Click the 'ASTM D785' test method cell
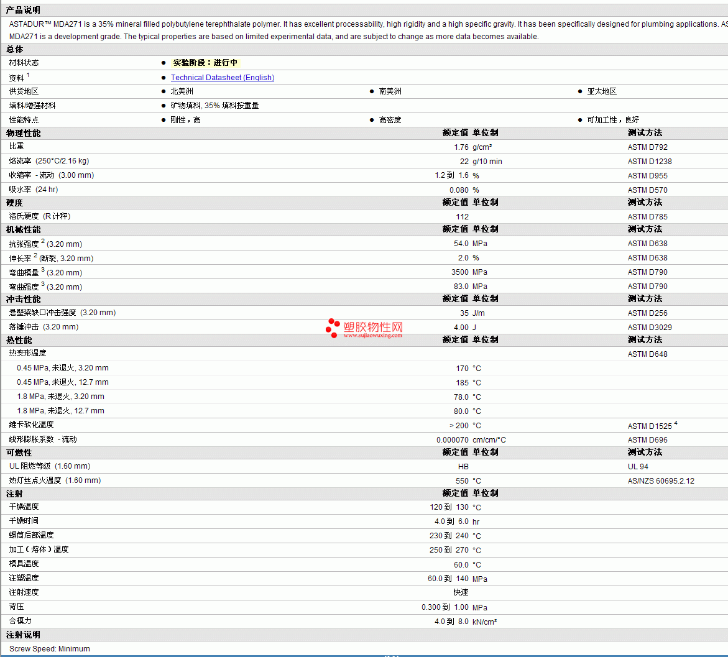 point(647,217)
